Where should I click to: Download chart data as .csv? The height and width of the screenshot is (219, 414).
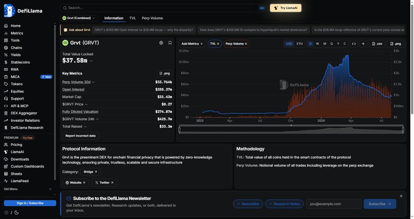377,44
